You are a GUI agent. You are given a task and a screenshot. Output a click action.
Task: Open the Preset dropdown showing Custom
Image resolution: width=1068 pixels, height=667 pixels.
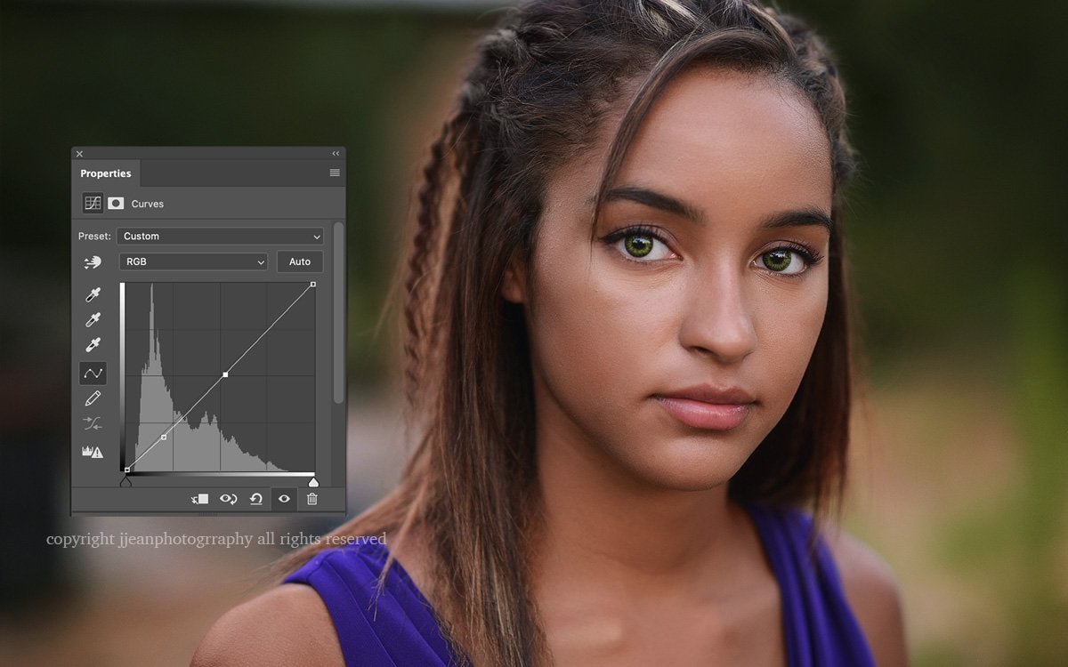[220, 237]
